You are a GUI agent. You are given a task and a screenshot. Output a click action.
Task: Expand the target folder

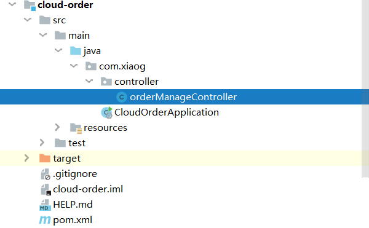pos(26,158)
